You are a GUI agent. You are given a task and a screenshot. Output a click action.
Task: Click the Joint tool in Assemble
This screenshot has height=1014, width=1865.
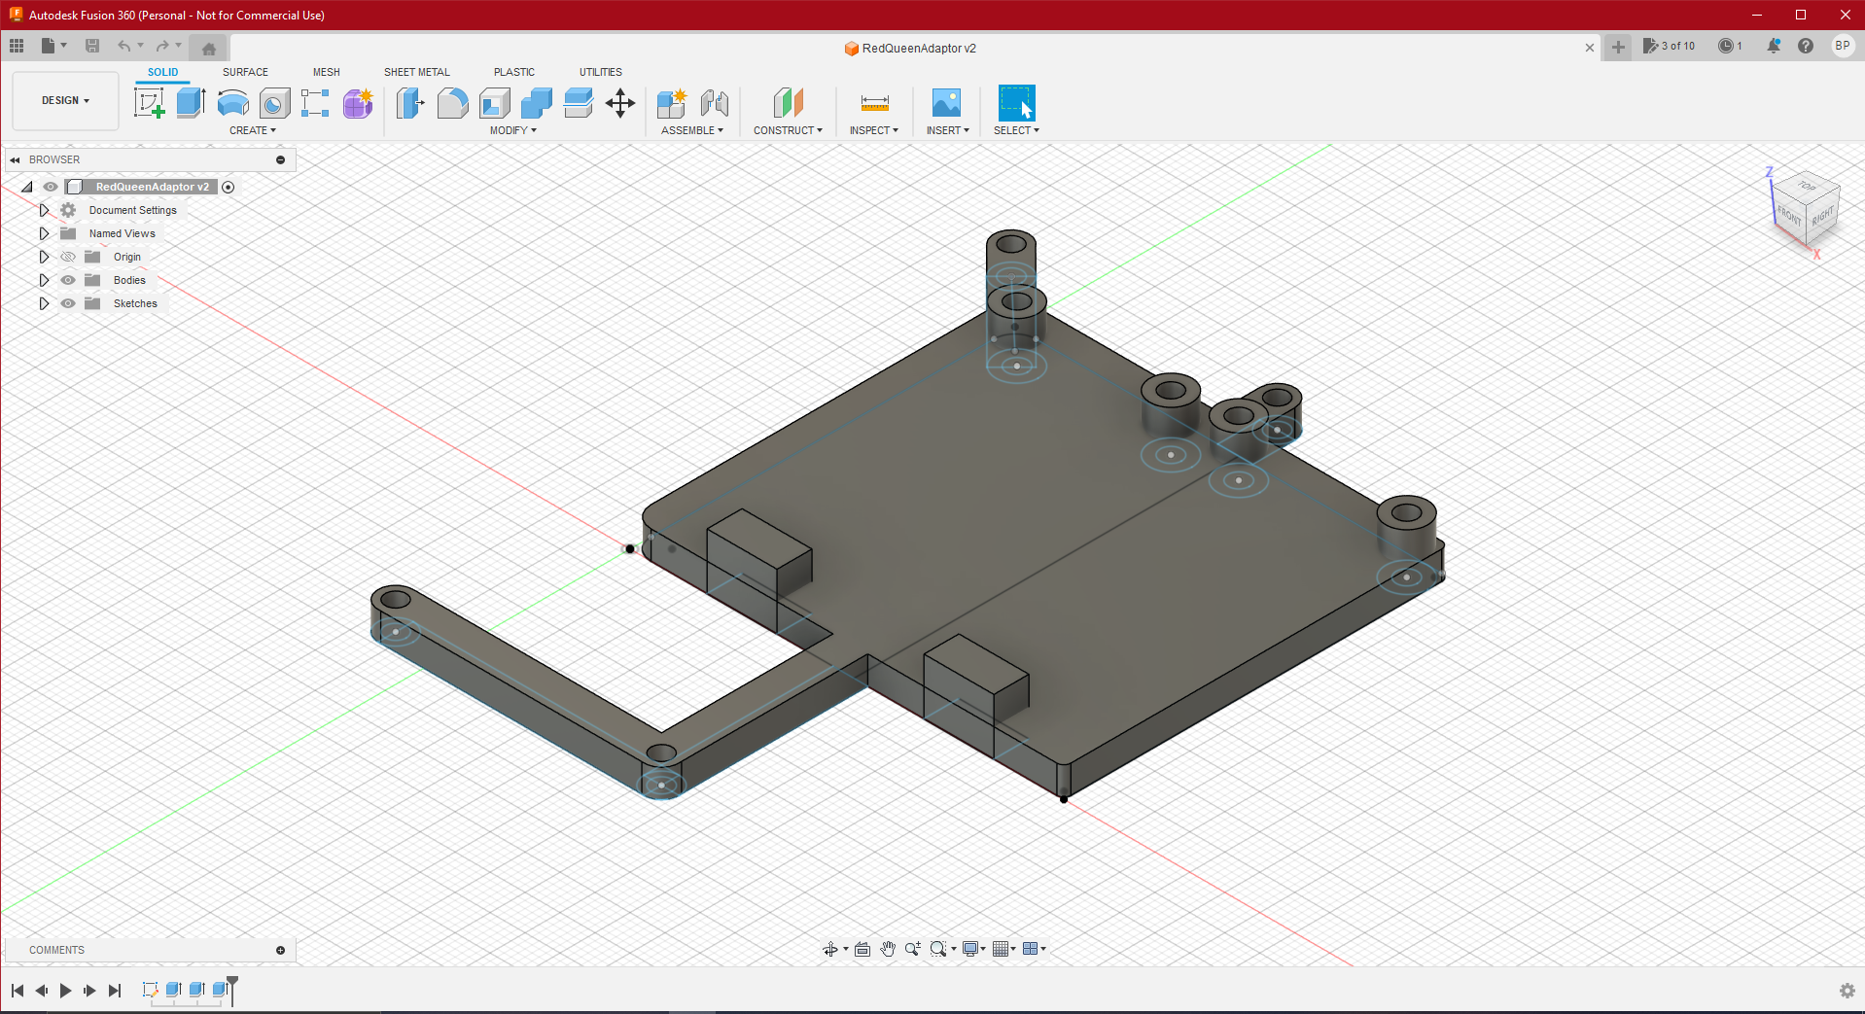tap(715, 103)
